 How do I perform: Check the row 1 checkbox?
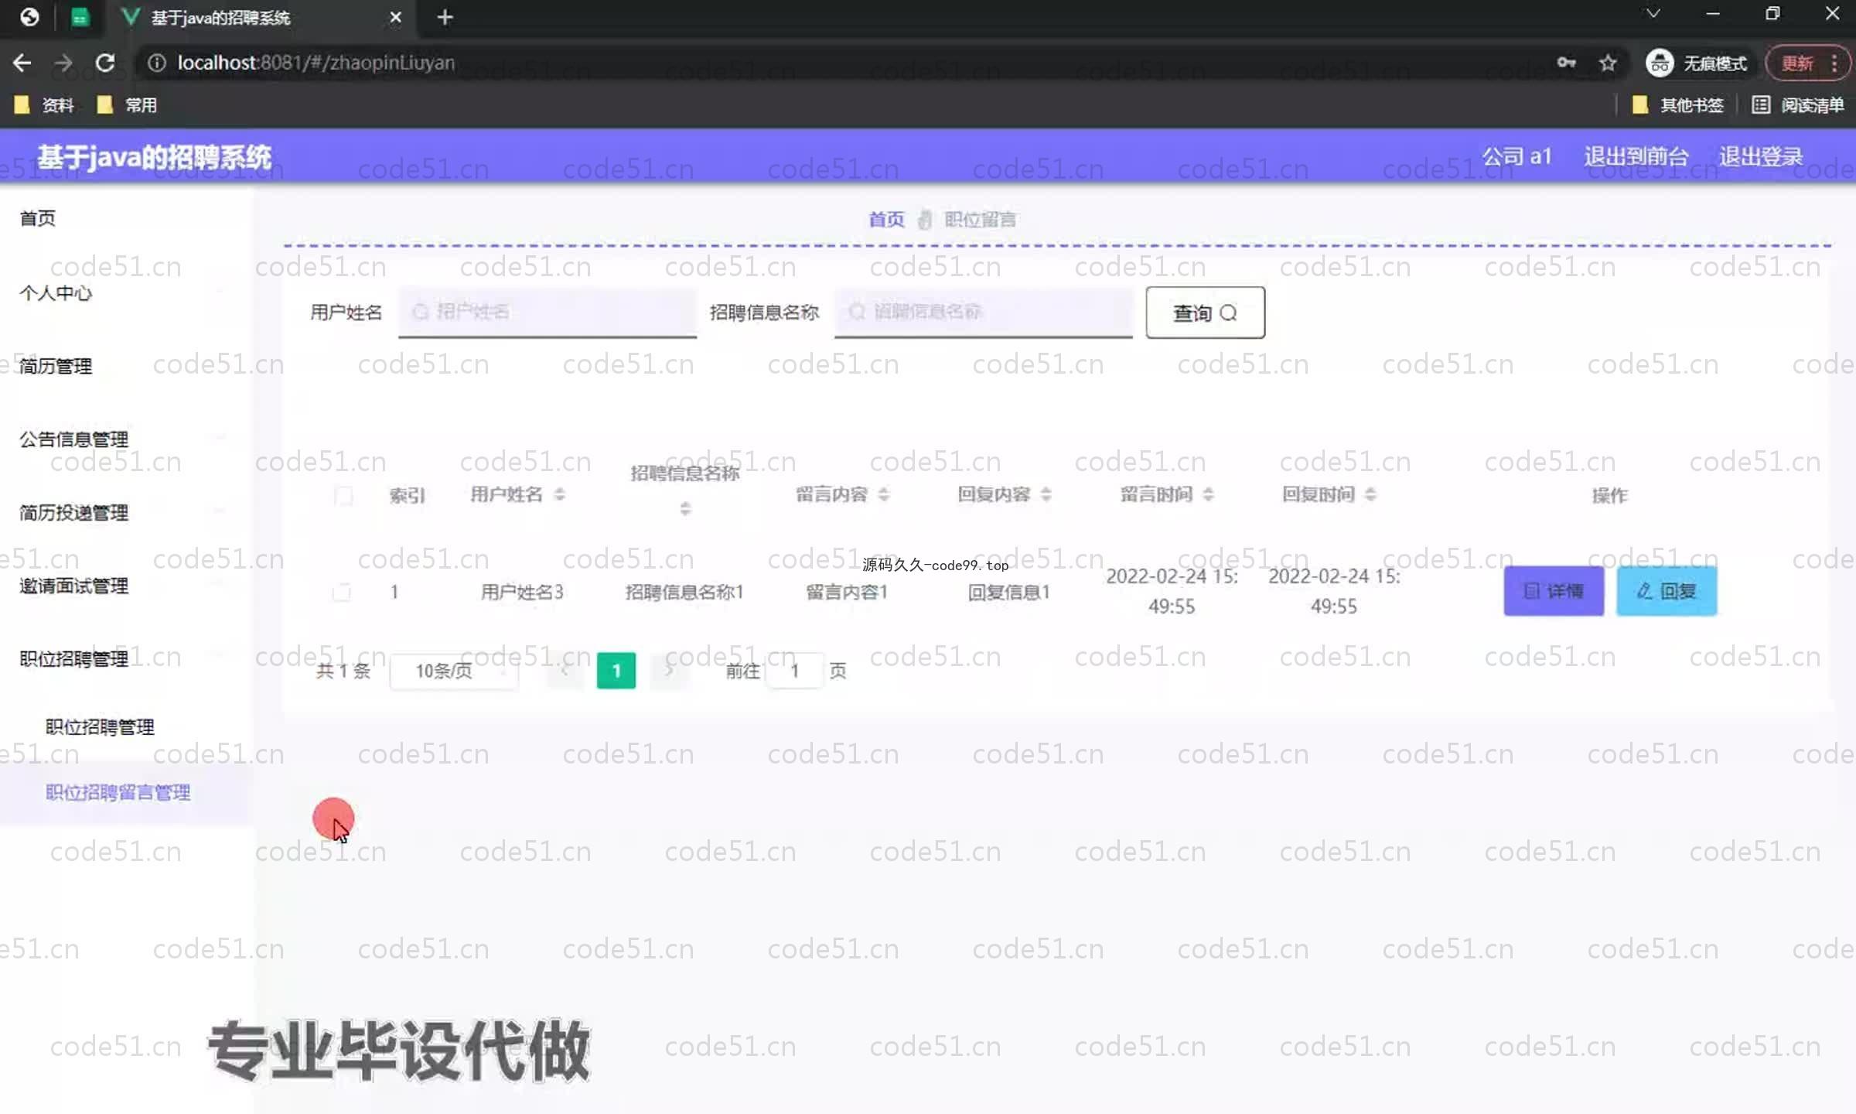pos(341,593)
